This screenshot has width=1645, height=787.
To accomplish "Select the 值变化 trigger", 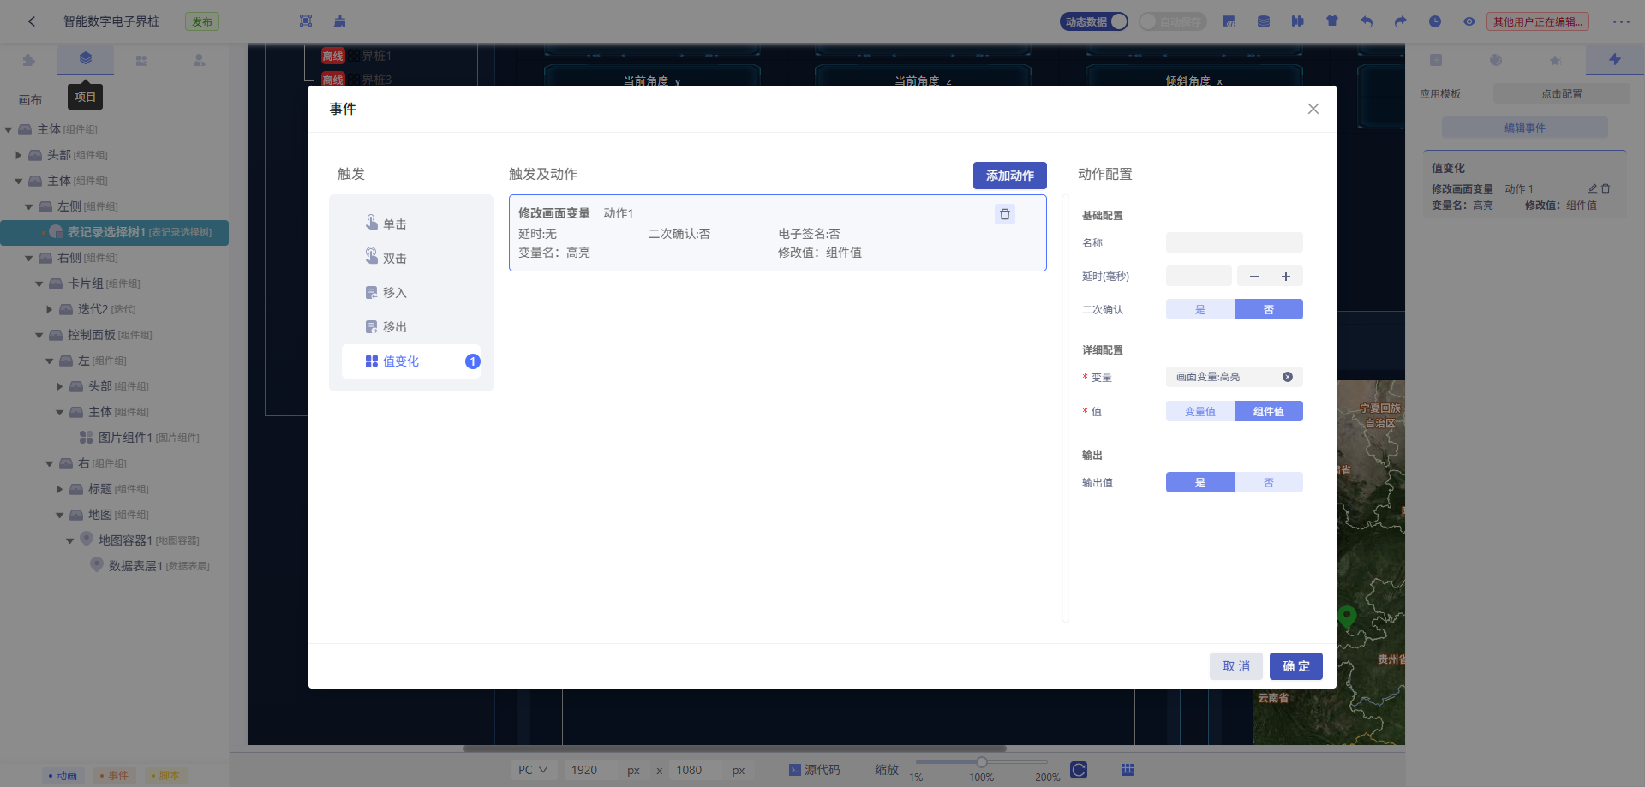I will [x=411, y=361].
